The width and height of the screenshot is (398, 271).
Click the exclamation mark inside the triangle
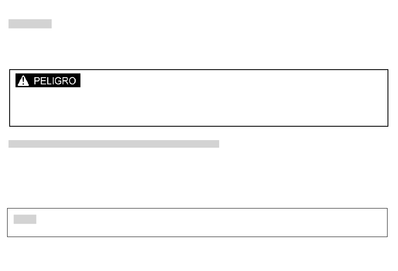[x=23, y=81]
